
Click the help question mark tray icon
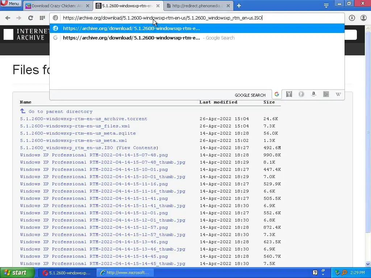pyautogui.click(x=315, y=273)
